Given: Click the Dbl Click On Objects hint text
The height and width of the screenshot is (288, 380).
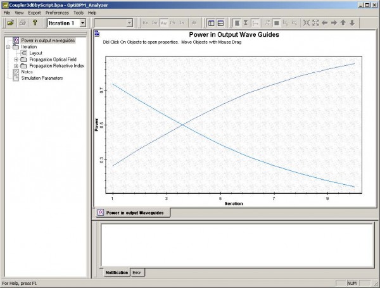Looking at the screenshot, I should pos(172,42).
